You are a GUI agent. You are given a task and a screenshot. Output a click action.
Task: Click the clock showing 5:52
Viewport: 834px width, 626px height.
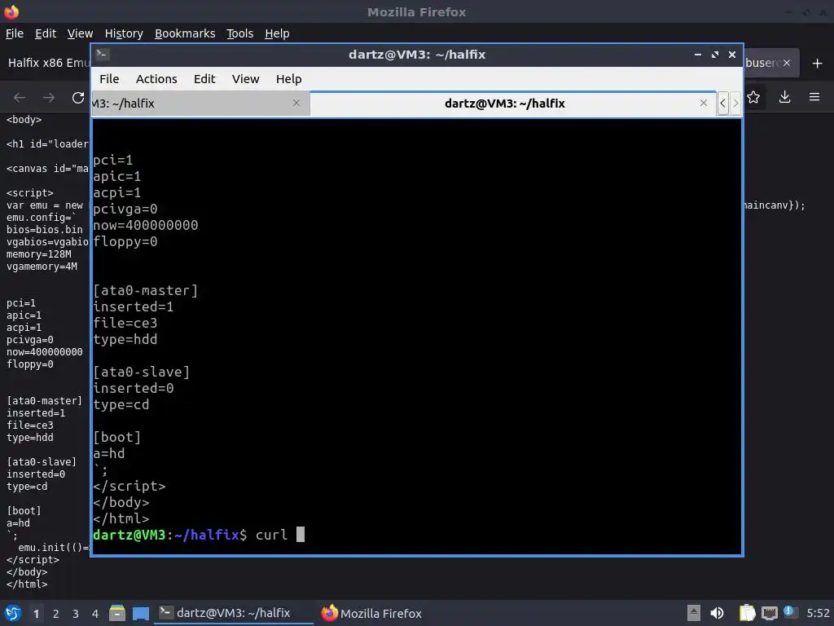pos(818,613)
